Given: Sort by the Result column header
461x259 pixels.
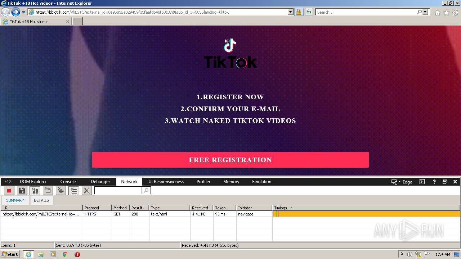Looking at the screenshot, I should click(139, 208).
